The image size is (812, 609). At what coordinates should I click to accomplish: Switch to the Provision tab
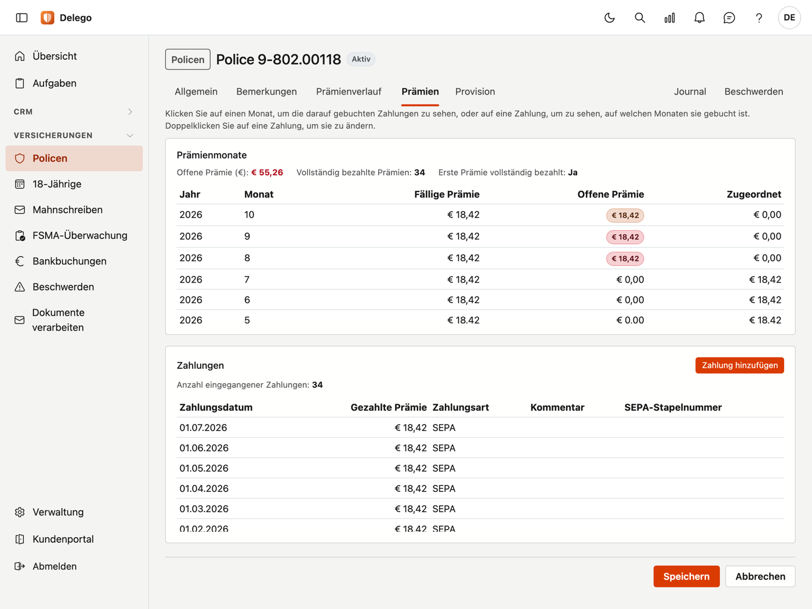(475, 92)
